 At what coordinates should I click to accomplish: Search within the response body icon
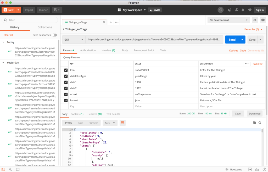tap(260, 123)
